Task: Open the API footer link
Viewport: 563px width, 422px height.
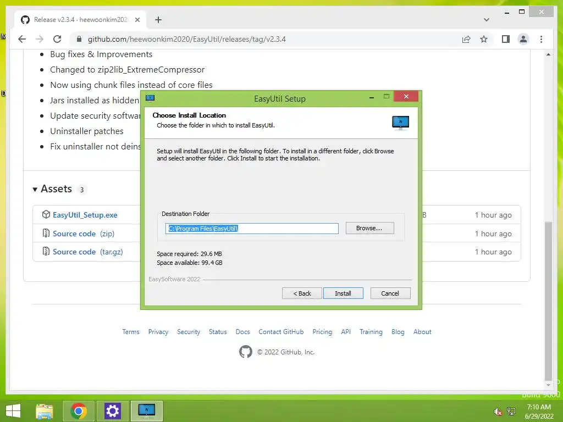Action: click(x=346, y=332)
